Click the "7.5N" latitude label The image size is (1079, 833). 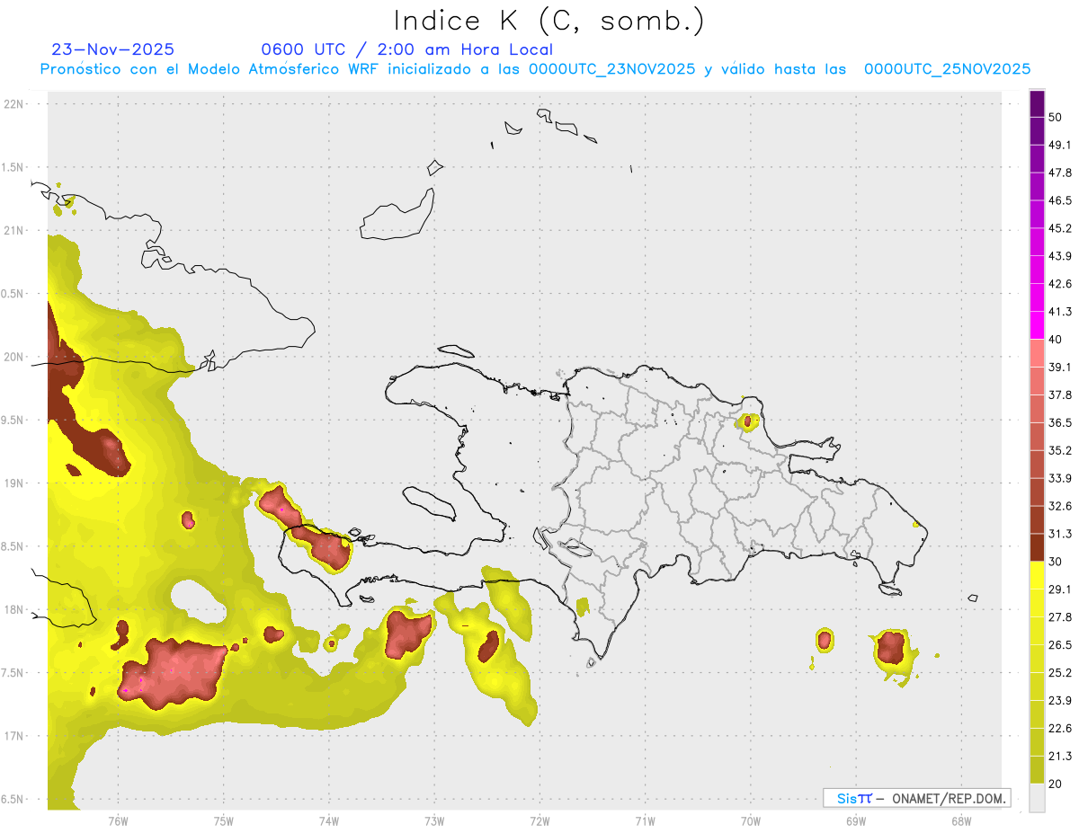click(12, 673)
